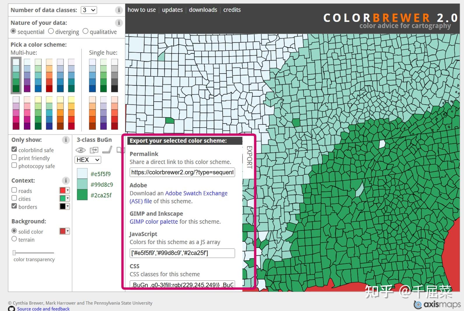Pick the blue-to-purple multi-hue scheme
This screenshot has width=464, height=311.
(x=27, y=75)
